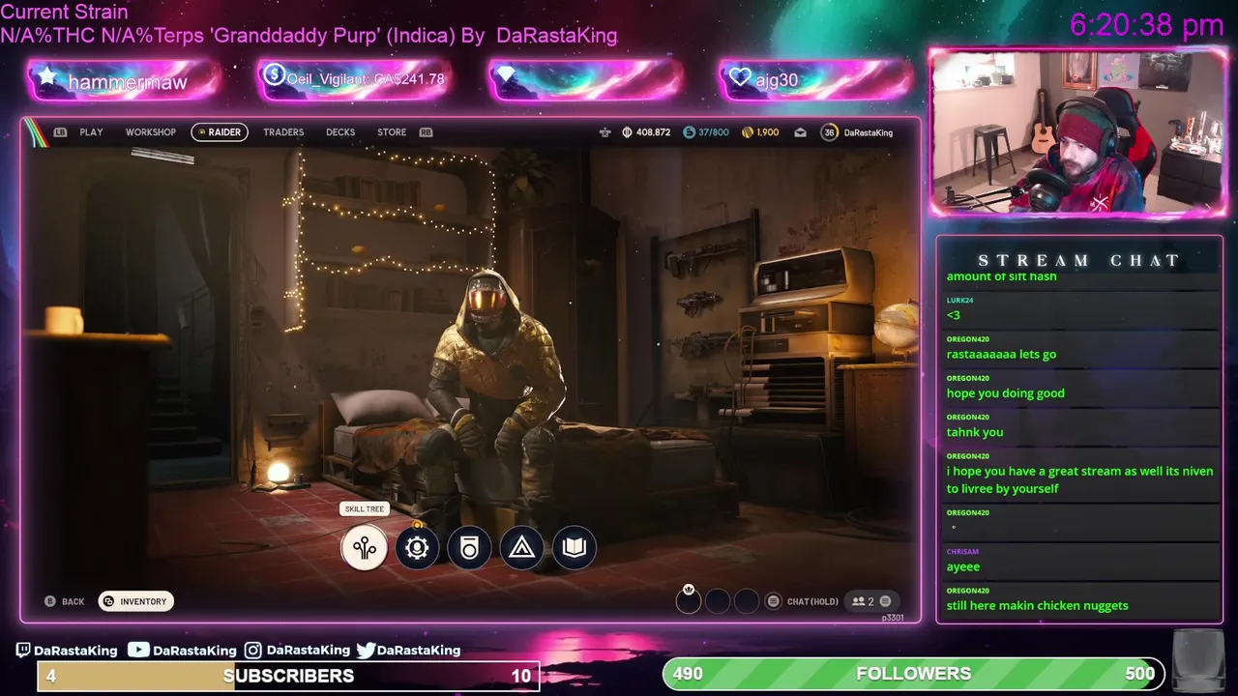Viewport: 1238px width, 696px height.
Task: Click the FOLLOWERS goal progress bar
Action: tap(914, 674)
